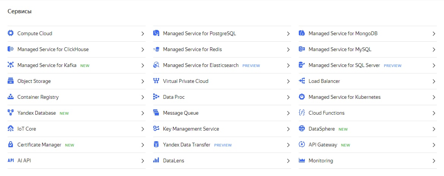Open AI API service
444x176 pixels.
coord(77,161)
